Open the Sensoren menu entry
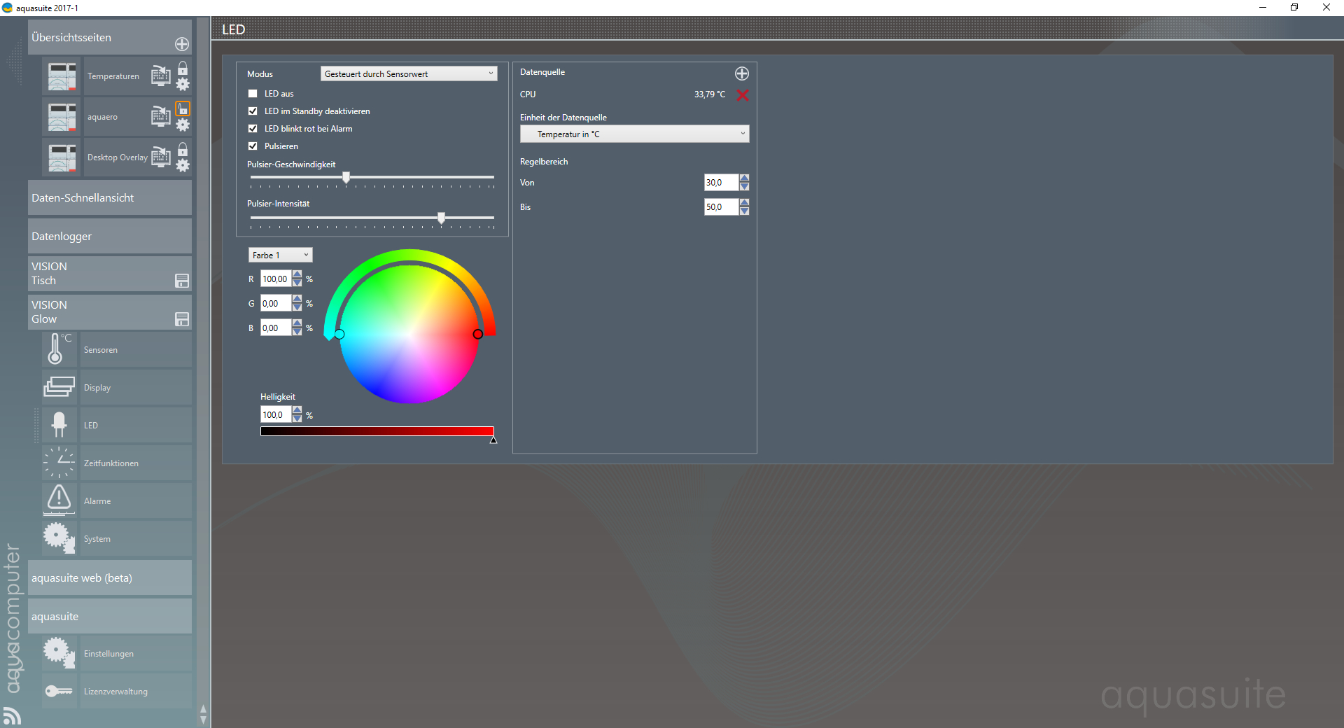 [x=136, y=350]
